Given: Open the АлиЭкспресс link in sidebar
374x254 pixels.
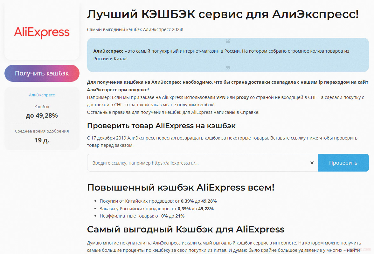Looking at the screenshot, I should click(x=42, y=95).
